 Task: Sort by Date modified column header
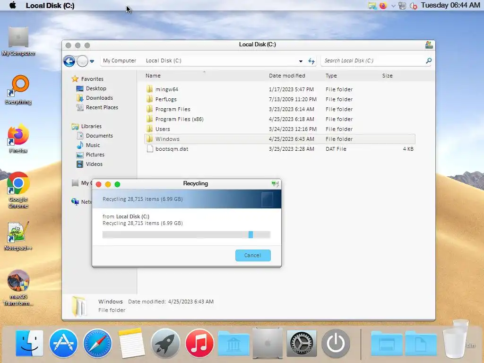287,76
